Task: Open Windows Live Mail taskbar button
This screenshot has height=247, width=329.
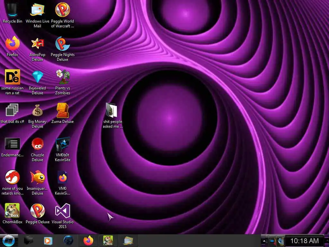Action: coord(128,241)
